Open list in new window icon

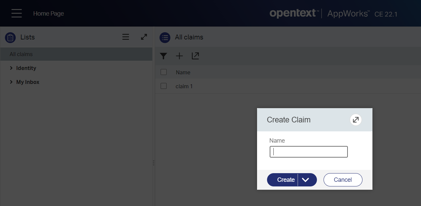coord(195,56)
